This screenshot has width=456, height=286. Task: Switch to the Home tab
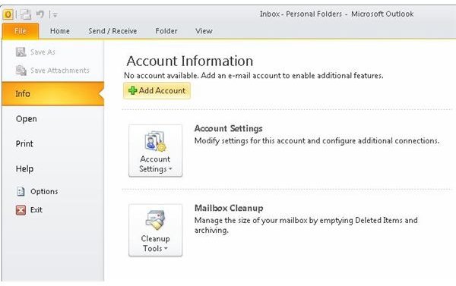coord(59,31)
